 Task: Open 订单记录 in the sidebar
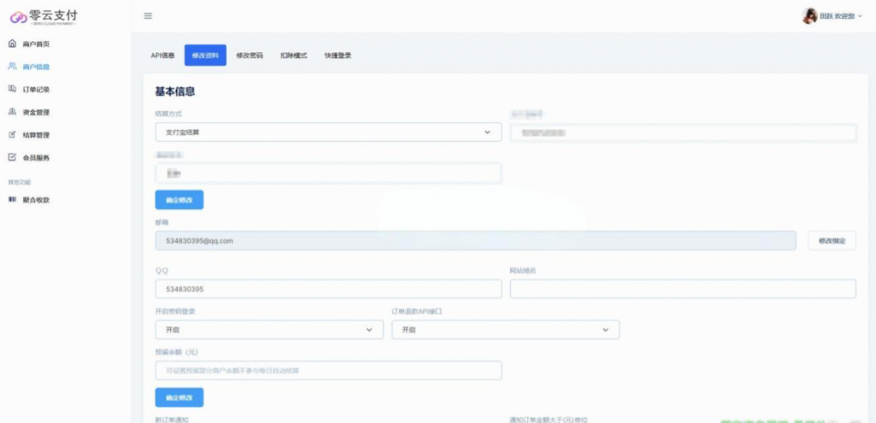[x=35, y=89]
